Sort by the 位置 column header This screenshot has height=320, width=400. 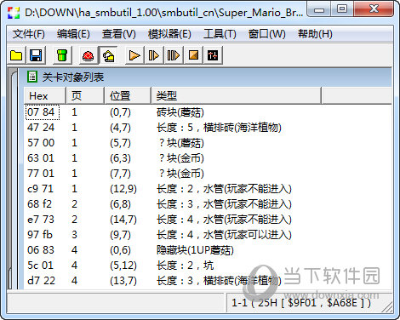128,96
